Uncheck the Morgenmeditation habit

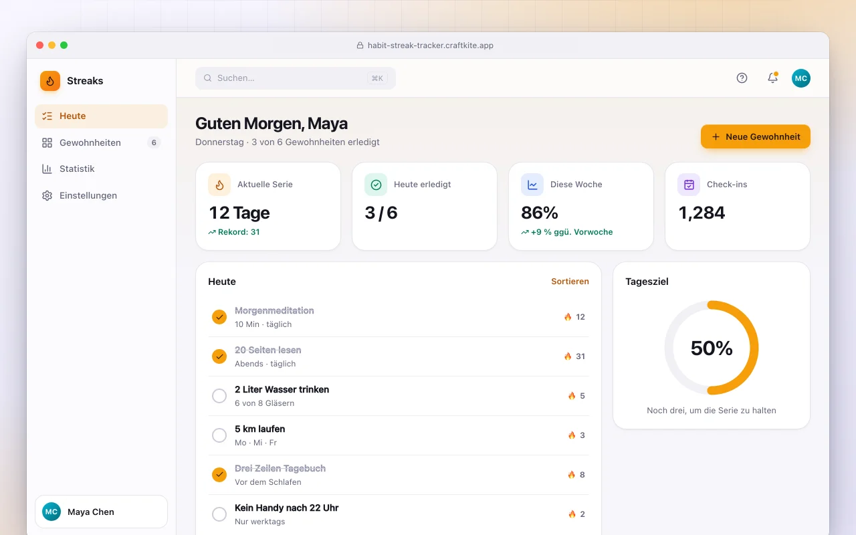click(x=219, y=317)
